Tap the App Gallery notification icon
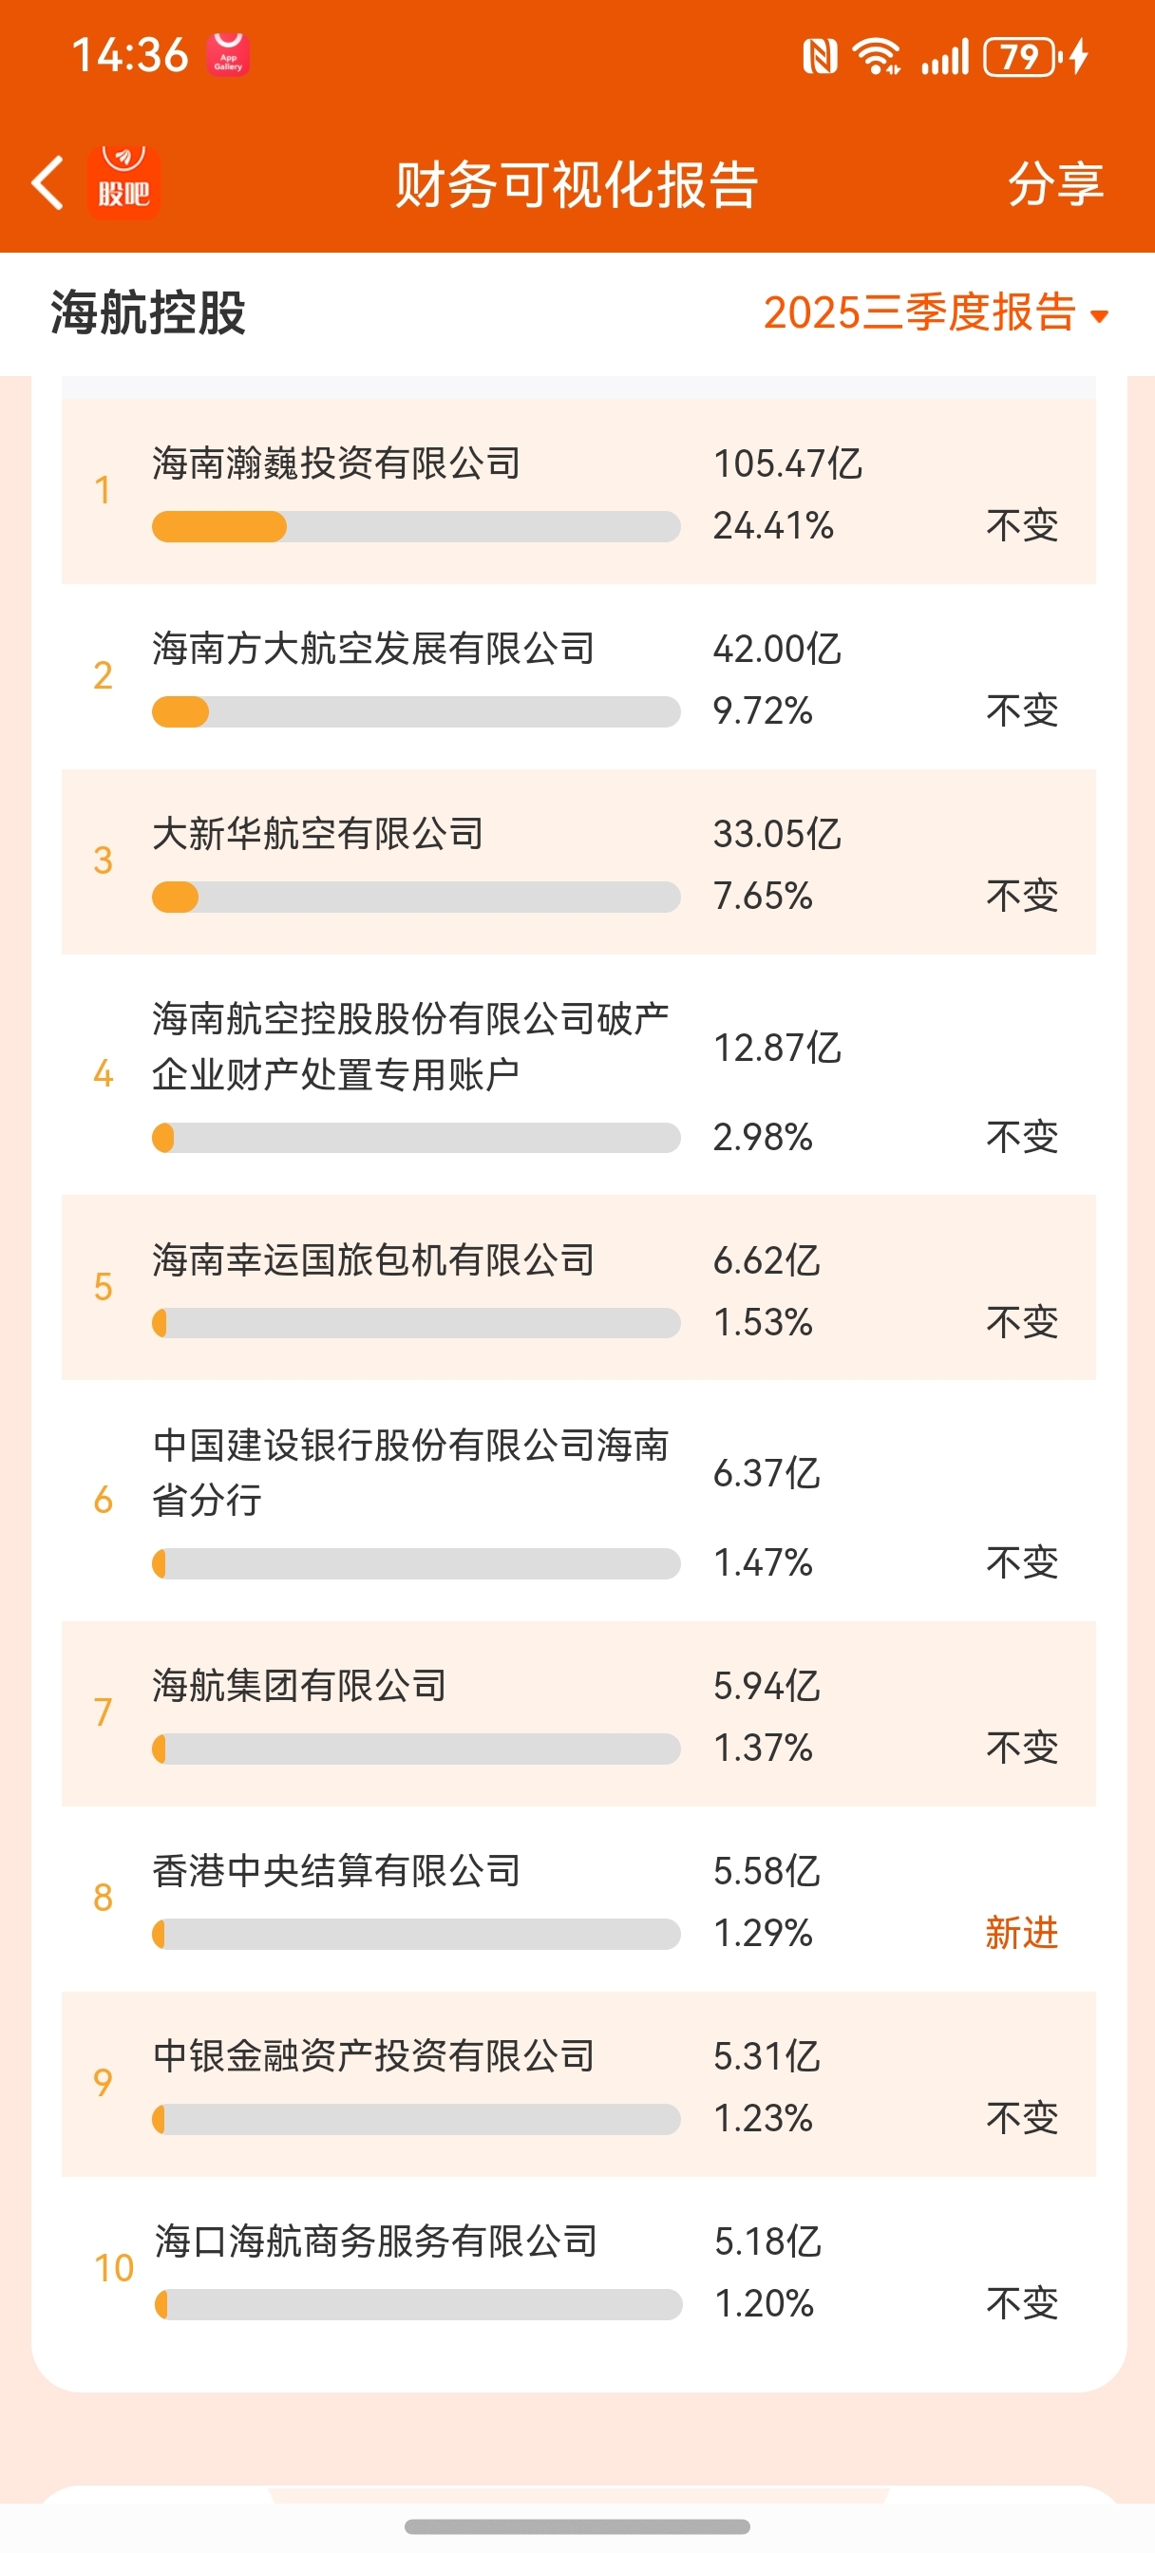 (x=228, y=54)
